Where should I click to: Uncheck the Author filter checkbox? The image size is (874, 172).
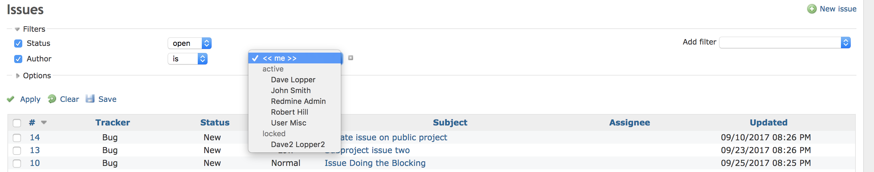coord(18,59)
